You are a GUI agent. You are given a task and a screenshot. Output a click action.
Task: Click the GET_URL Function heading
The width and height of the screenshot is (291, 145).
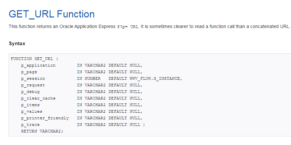(x=52, y=14)
